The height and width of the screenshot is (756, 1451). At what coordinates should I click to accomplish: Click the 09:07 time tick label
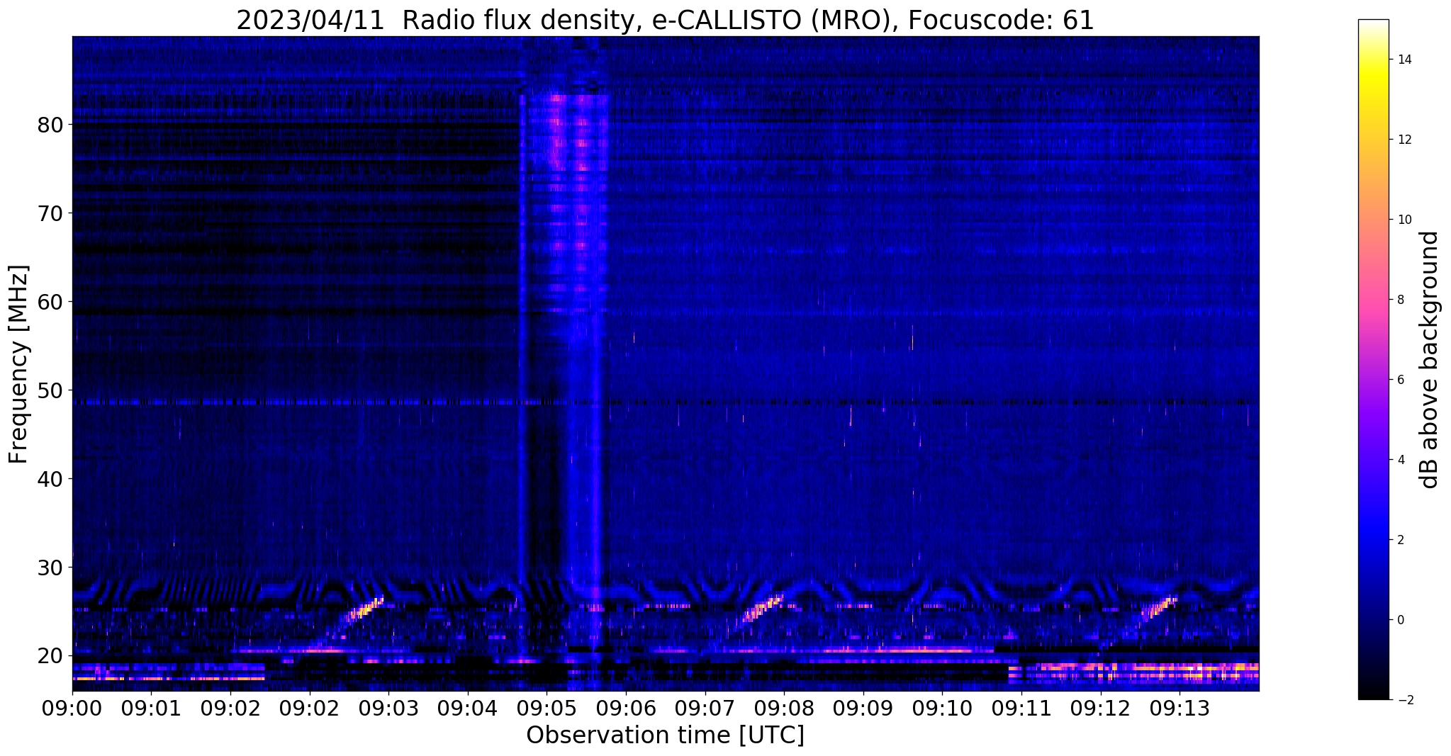point(705,707)
